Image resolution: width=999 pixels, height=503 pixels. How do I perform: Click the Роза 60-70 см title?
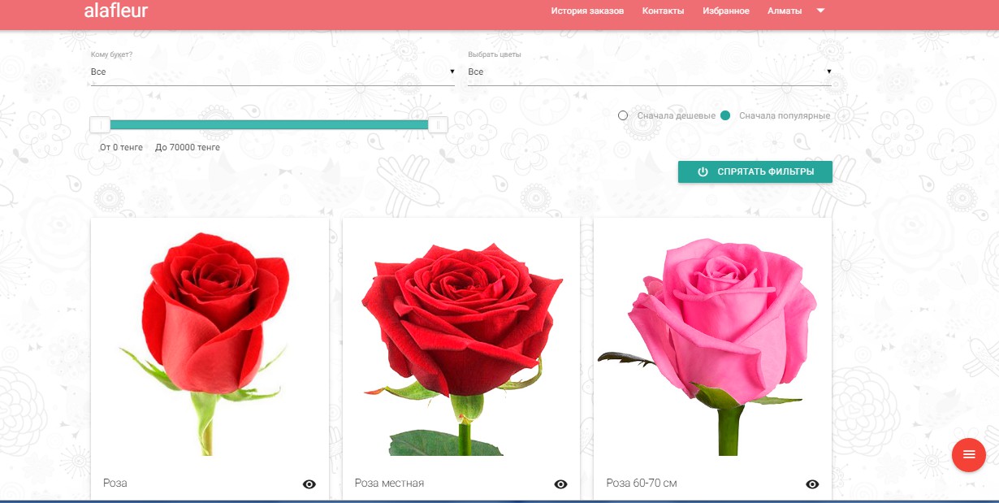642,483
